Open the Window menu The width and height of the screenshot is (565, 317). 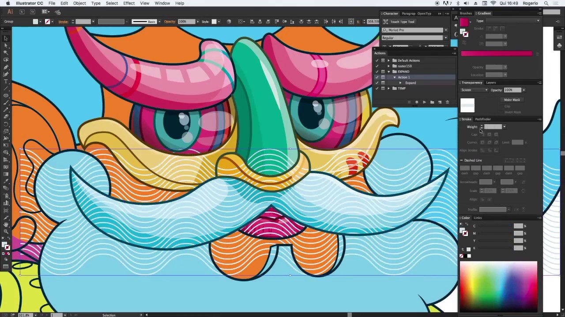click(x=162, y=3)
